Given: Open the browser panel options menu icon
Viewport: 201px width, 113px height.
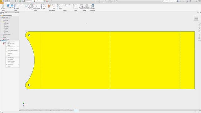Looking at the screenshot, I should (x=18, y=12).
